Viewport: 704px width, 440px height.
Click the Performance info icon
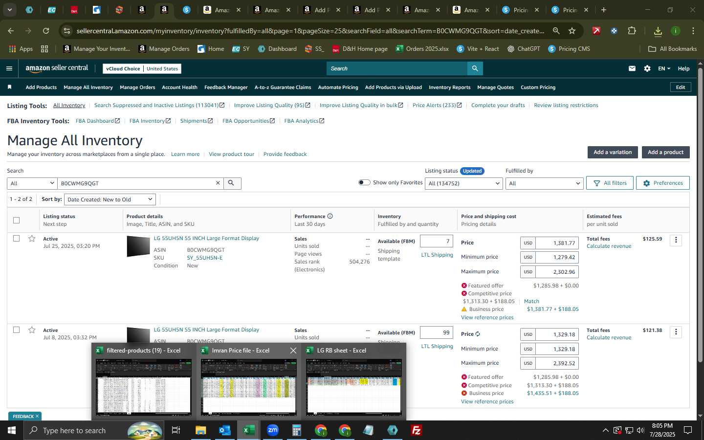click(x=330, y=216)
